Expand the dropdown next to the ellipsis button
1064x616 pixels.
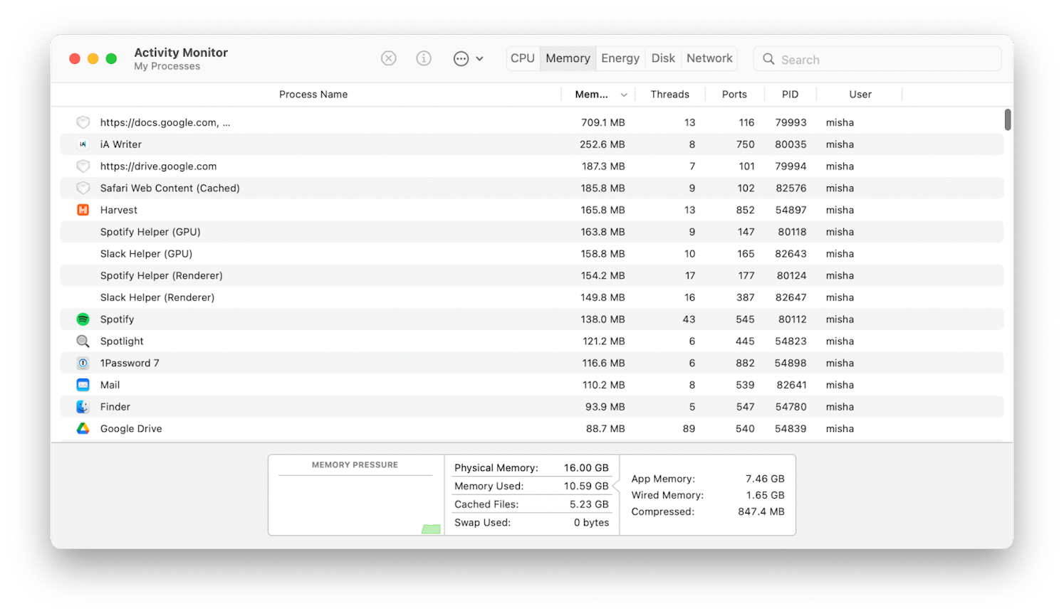[x=480, y=58]
